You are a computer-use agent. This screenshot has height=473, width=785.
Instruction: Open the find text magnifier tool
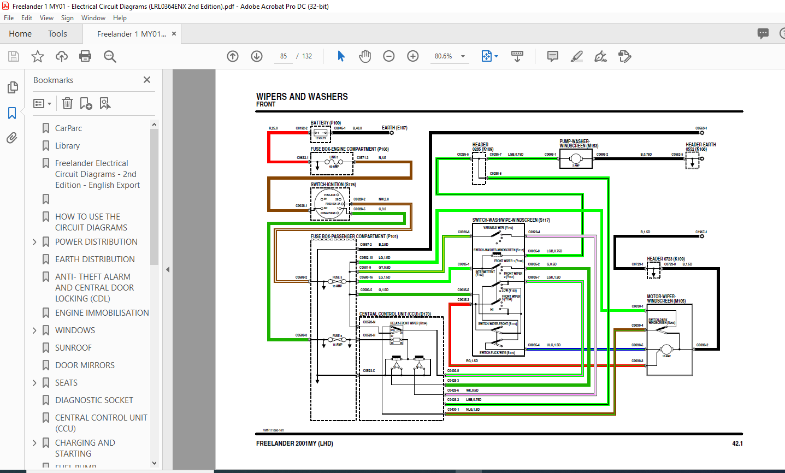click(110, 56)
